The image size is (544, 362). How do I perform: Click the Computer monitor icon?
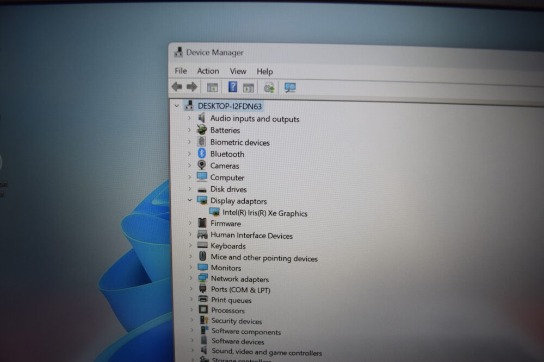[202, 177]
